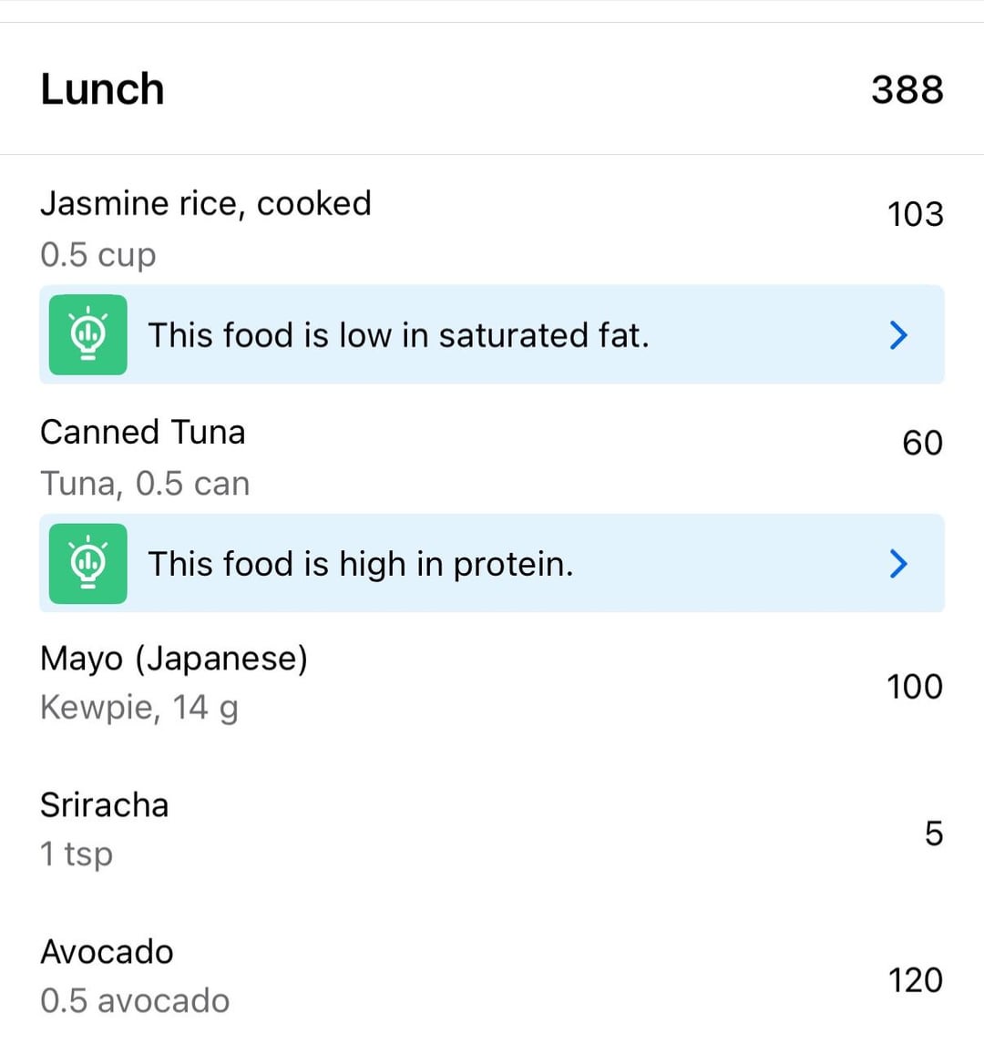Tap the Lunch meal header
This screenshot has width=984, height=1064.
point(102,89)
